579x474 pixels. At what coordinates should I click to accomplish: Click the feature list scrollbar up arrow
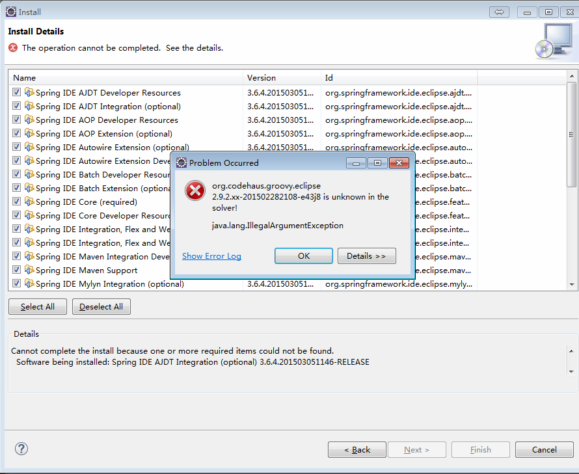[x=572, y=76]
